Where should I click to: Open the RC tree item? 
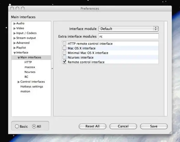[26, 77]
